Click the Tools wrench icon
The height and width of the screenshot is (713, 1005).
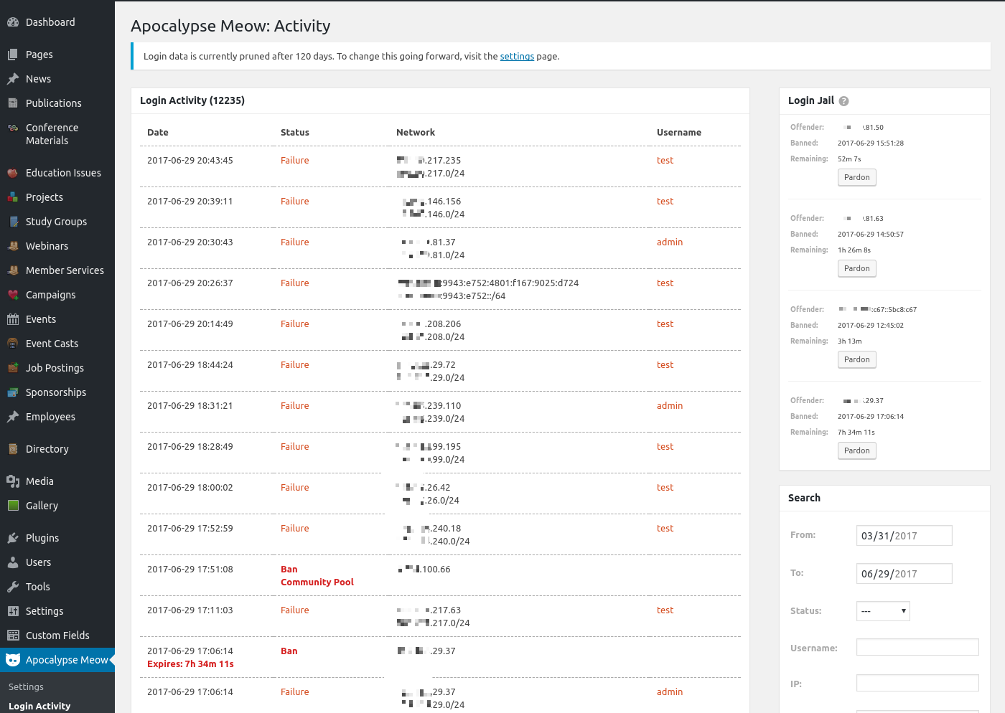coord(13,587)
